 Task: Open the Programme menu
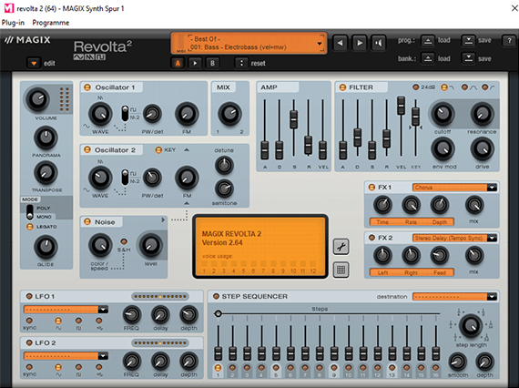[51, 23]
